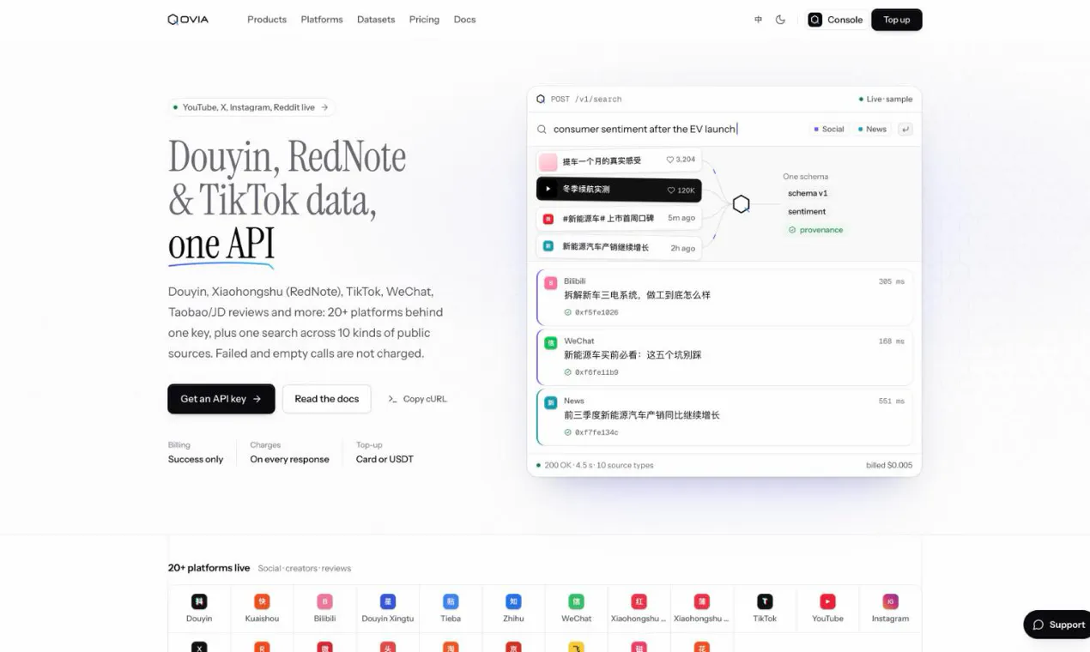Open the Platforms menu
This screenshot has height=652, width=1090.
(322, 20)
